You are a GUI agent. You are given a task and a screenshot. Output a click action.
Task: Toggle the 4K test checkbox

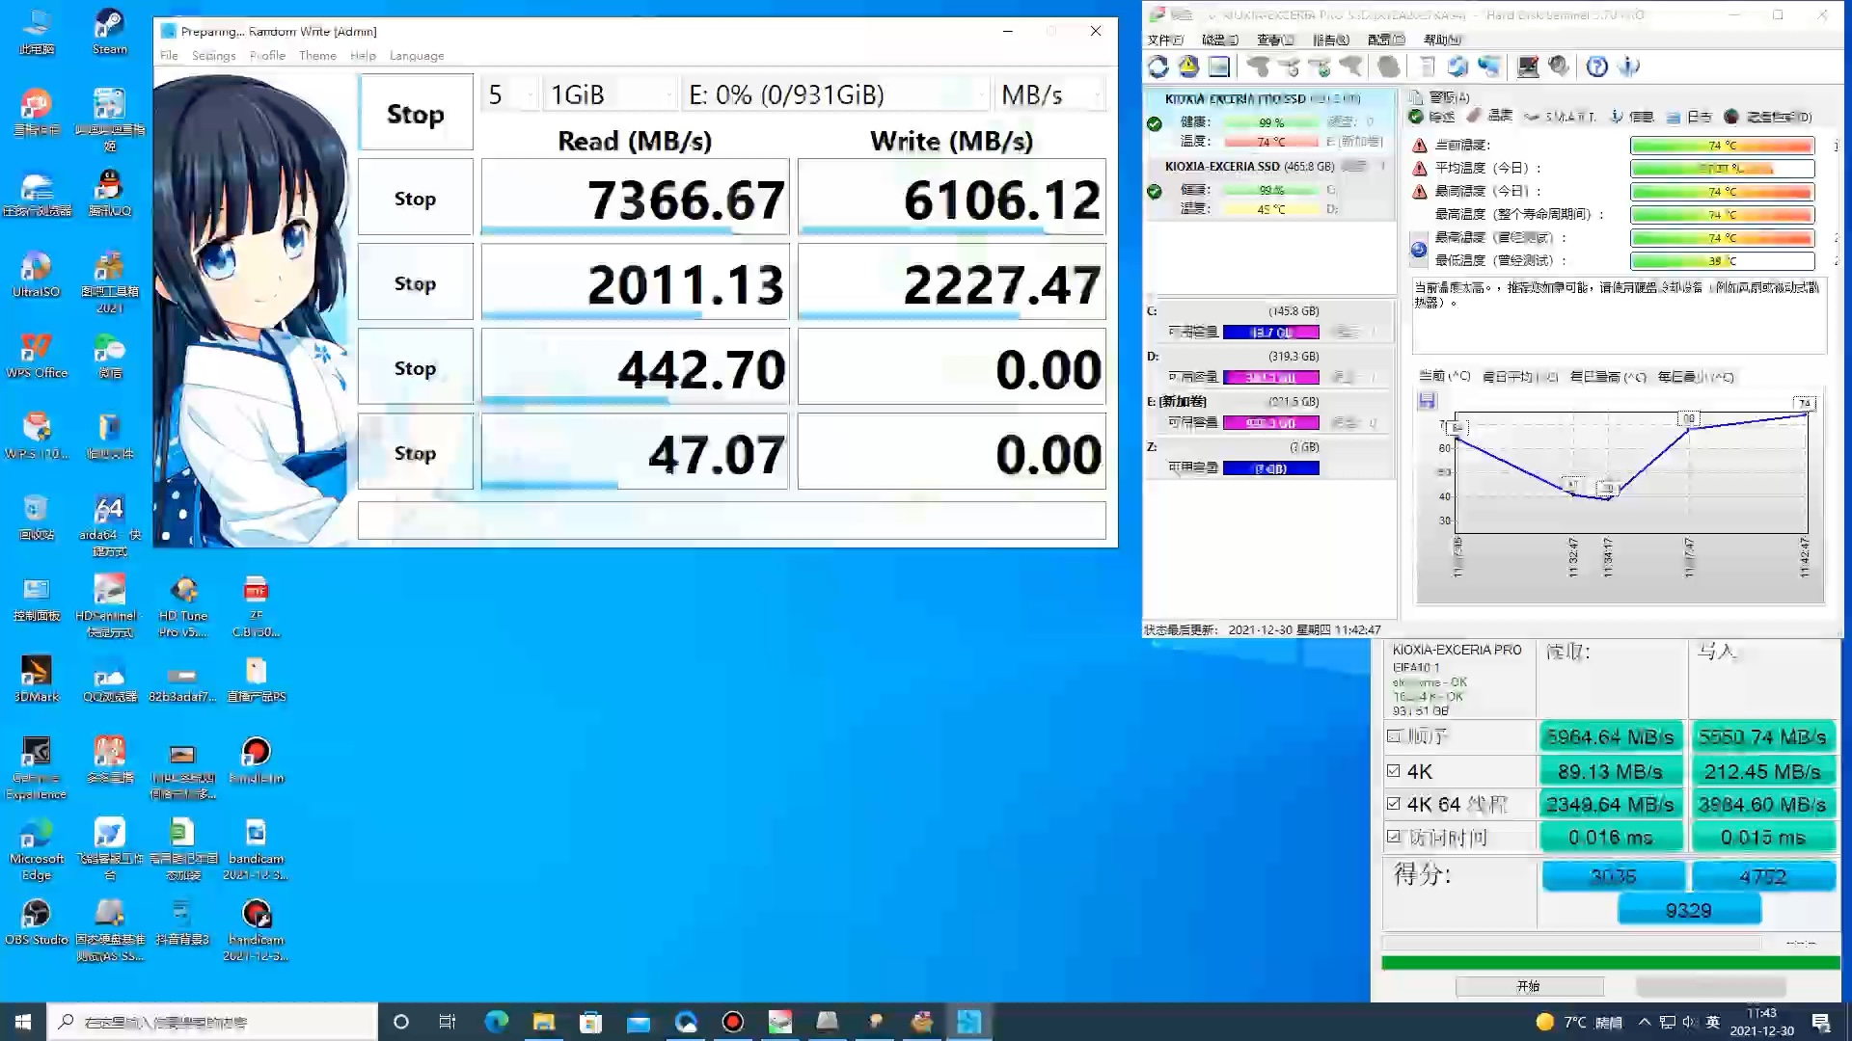click(x=1393, y=770)
